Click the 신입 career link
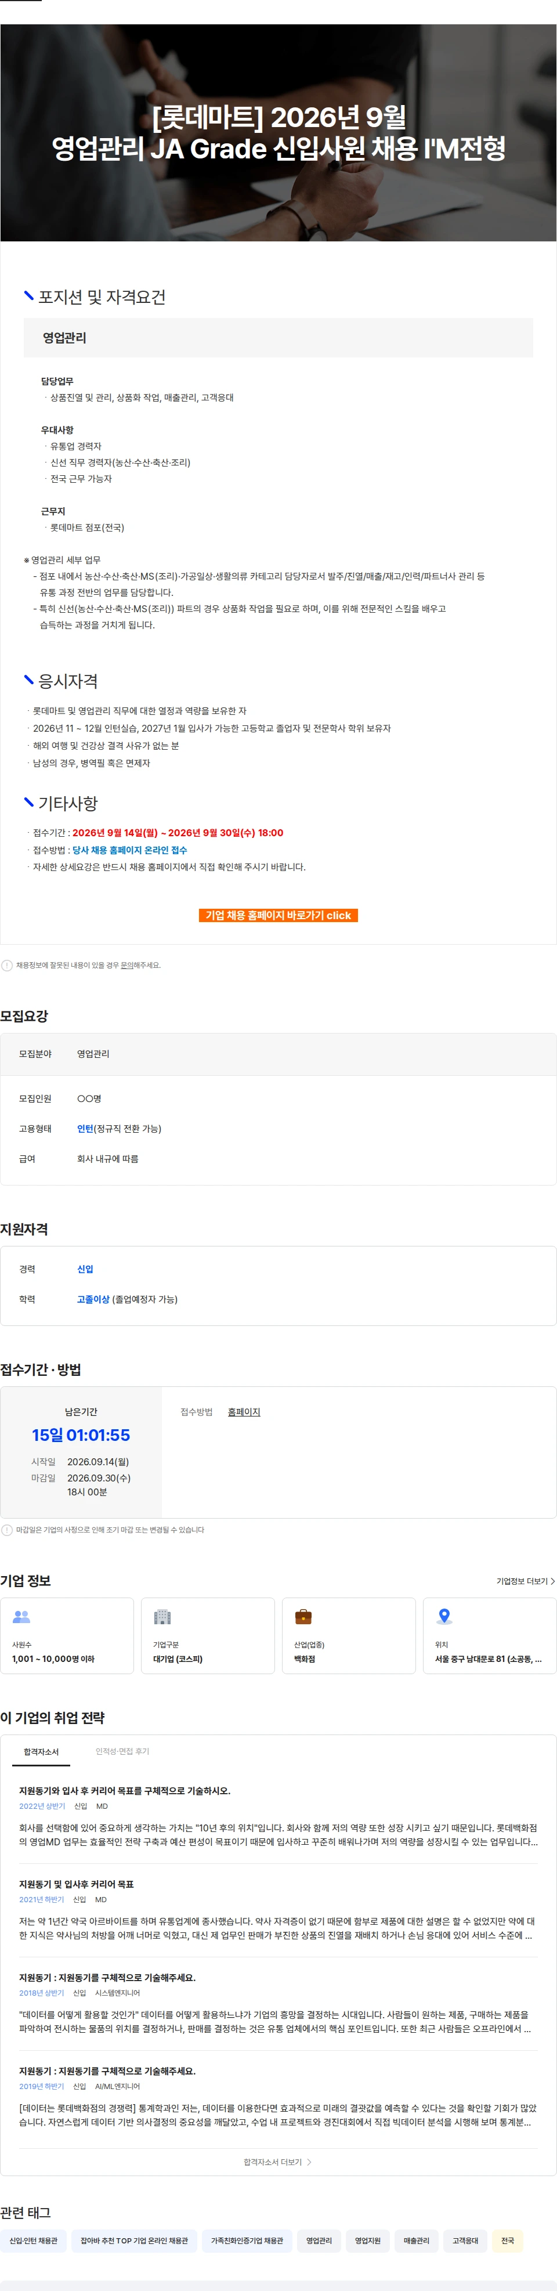This screenshot has width=557, height=2291. (85, 1269)
